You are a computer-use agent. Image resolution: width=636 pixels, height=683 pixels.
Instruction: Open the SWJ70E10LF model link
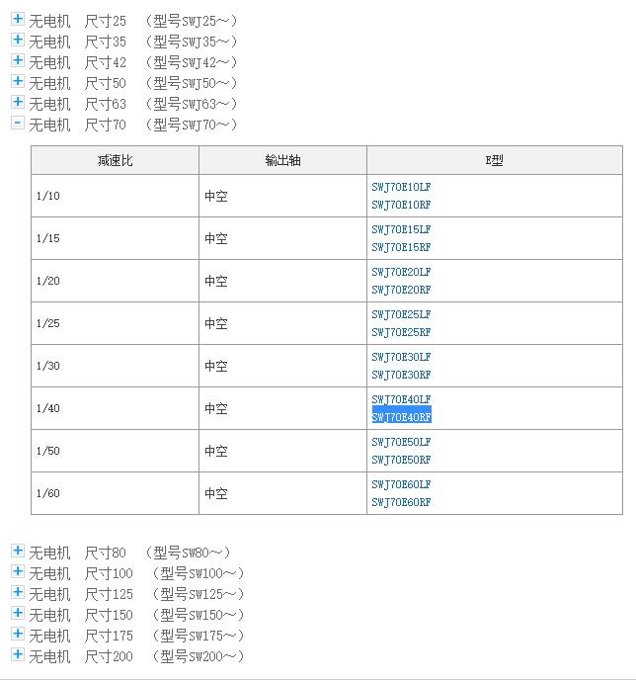click(401, 187)
